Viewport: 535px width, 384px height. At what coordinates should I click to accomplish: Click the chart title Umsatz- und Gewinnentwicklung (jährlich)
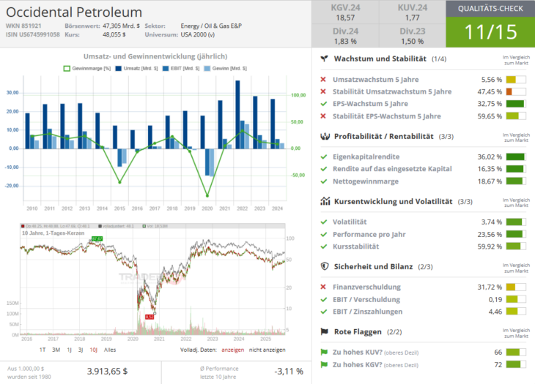pyautogui.click(x=155, y=56)
